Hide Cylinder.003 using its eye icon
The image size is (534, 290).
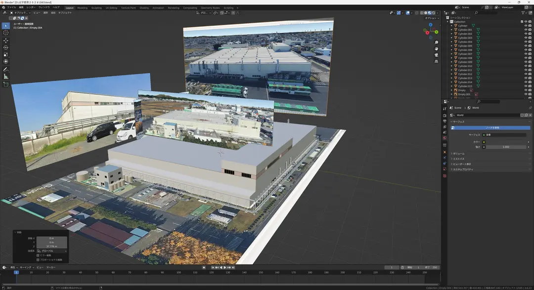click(526, 38)
